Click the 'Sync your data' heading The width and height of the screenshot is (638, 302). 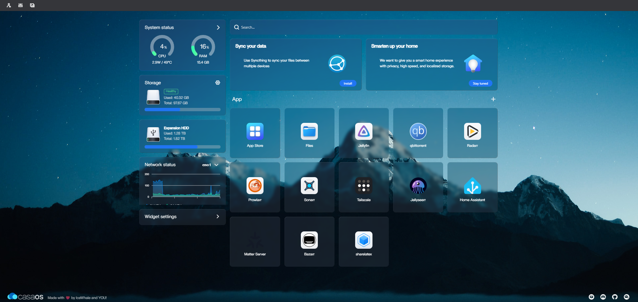(x=251, y=46)
